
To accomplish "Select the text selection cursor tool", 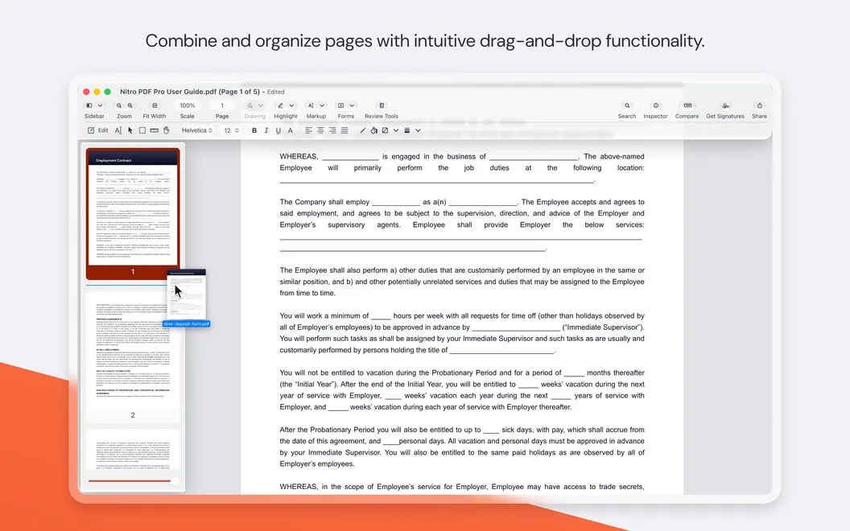I will 118,130.
